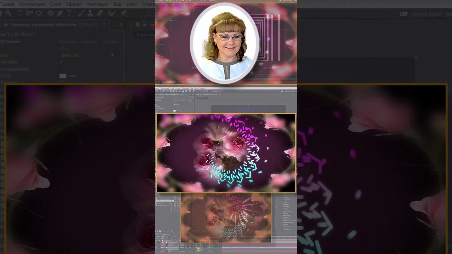Click the large Сбросить reset link for 3D Stroke
This screenshot has height=254, width=452.
[x=68, y=42]
